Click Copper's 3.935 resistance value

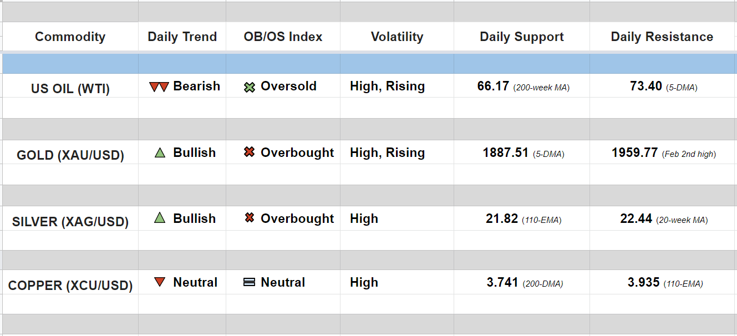tap(643, 283)
